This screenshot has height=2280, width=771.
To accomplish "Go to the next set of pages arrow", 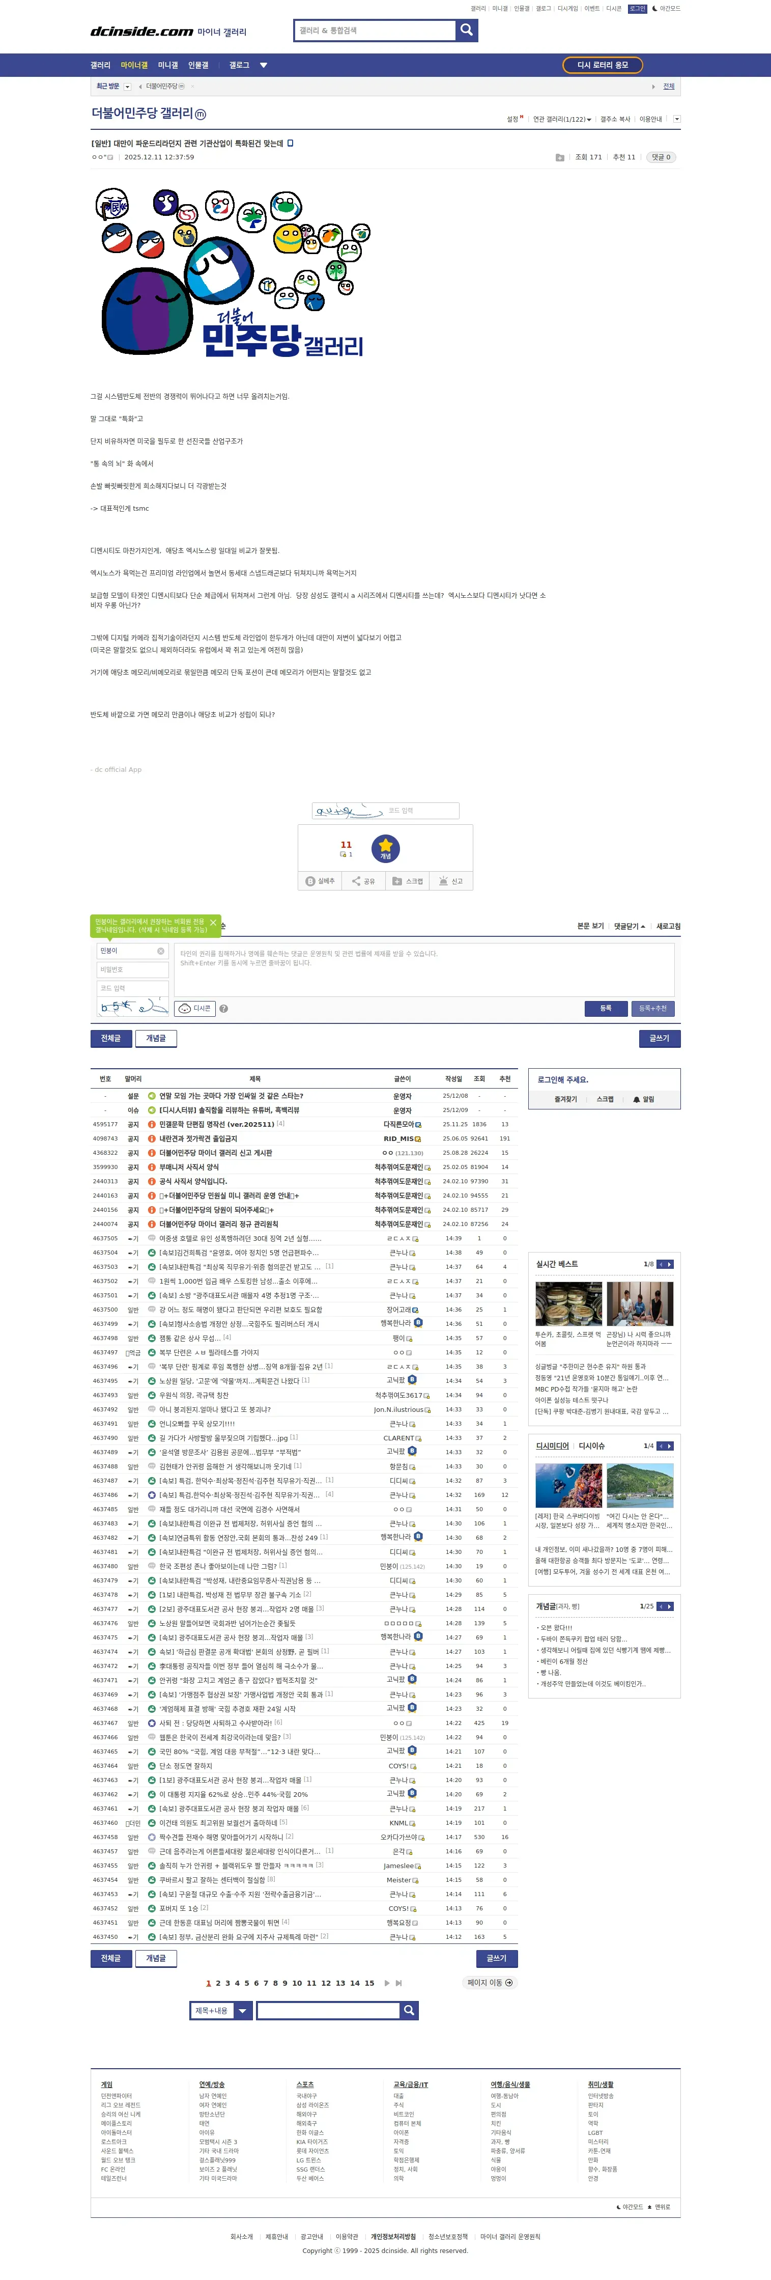I will coord(386,1984).
